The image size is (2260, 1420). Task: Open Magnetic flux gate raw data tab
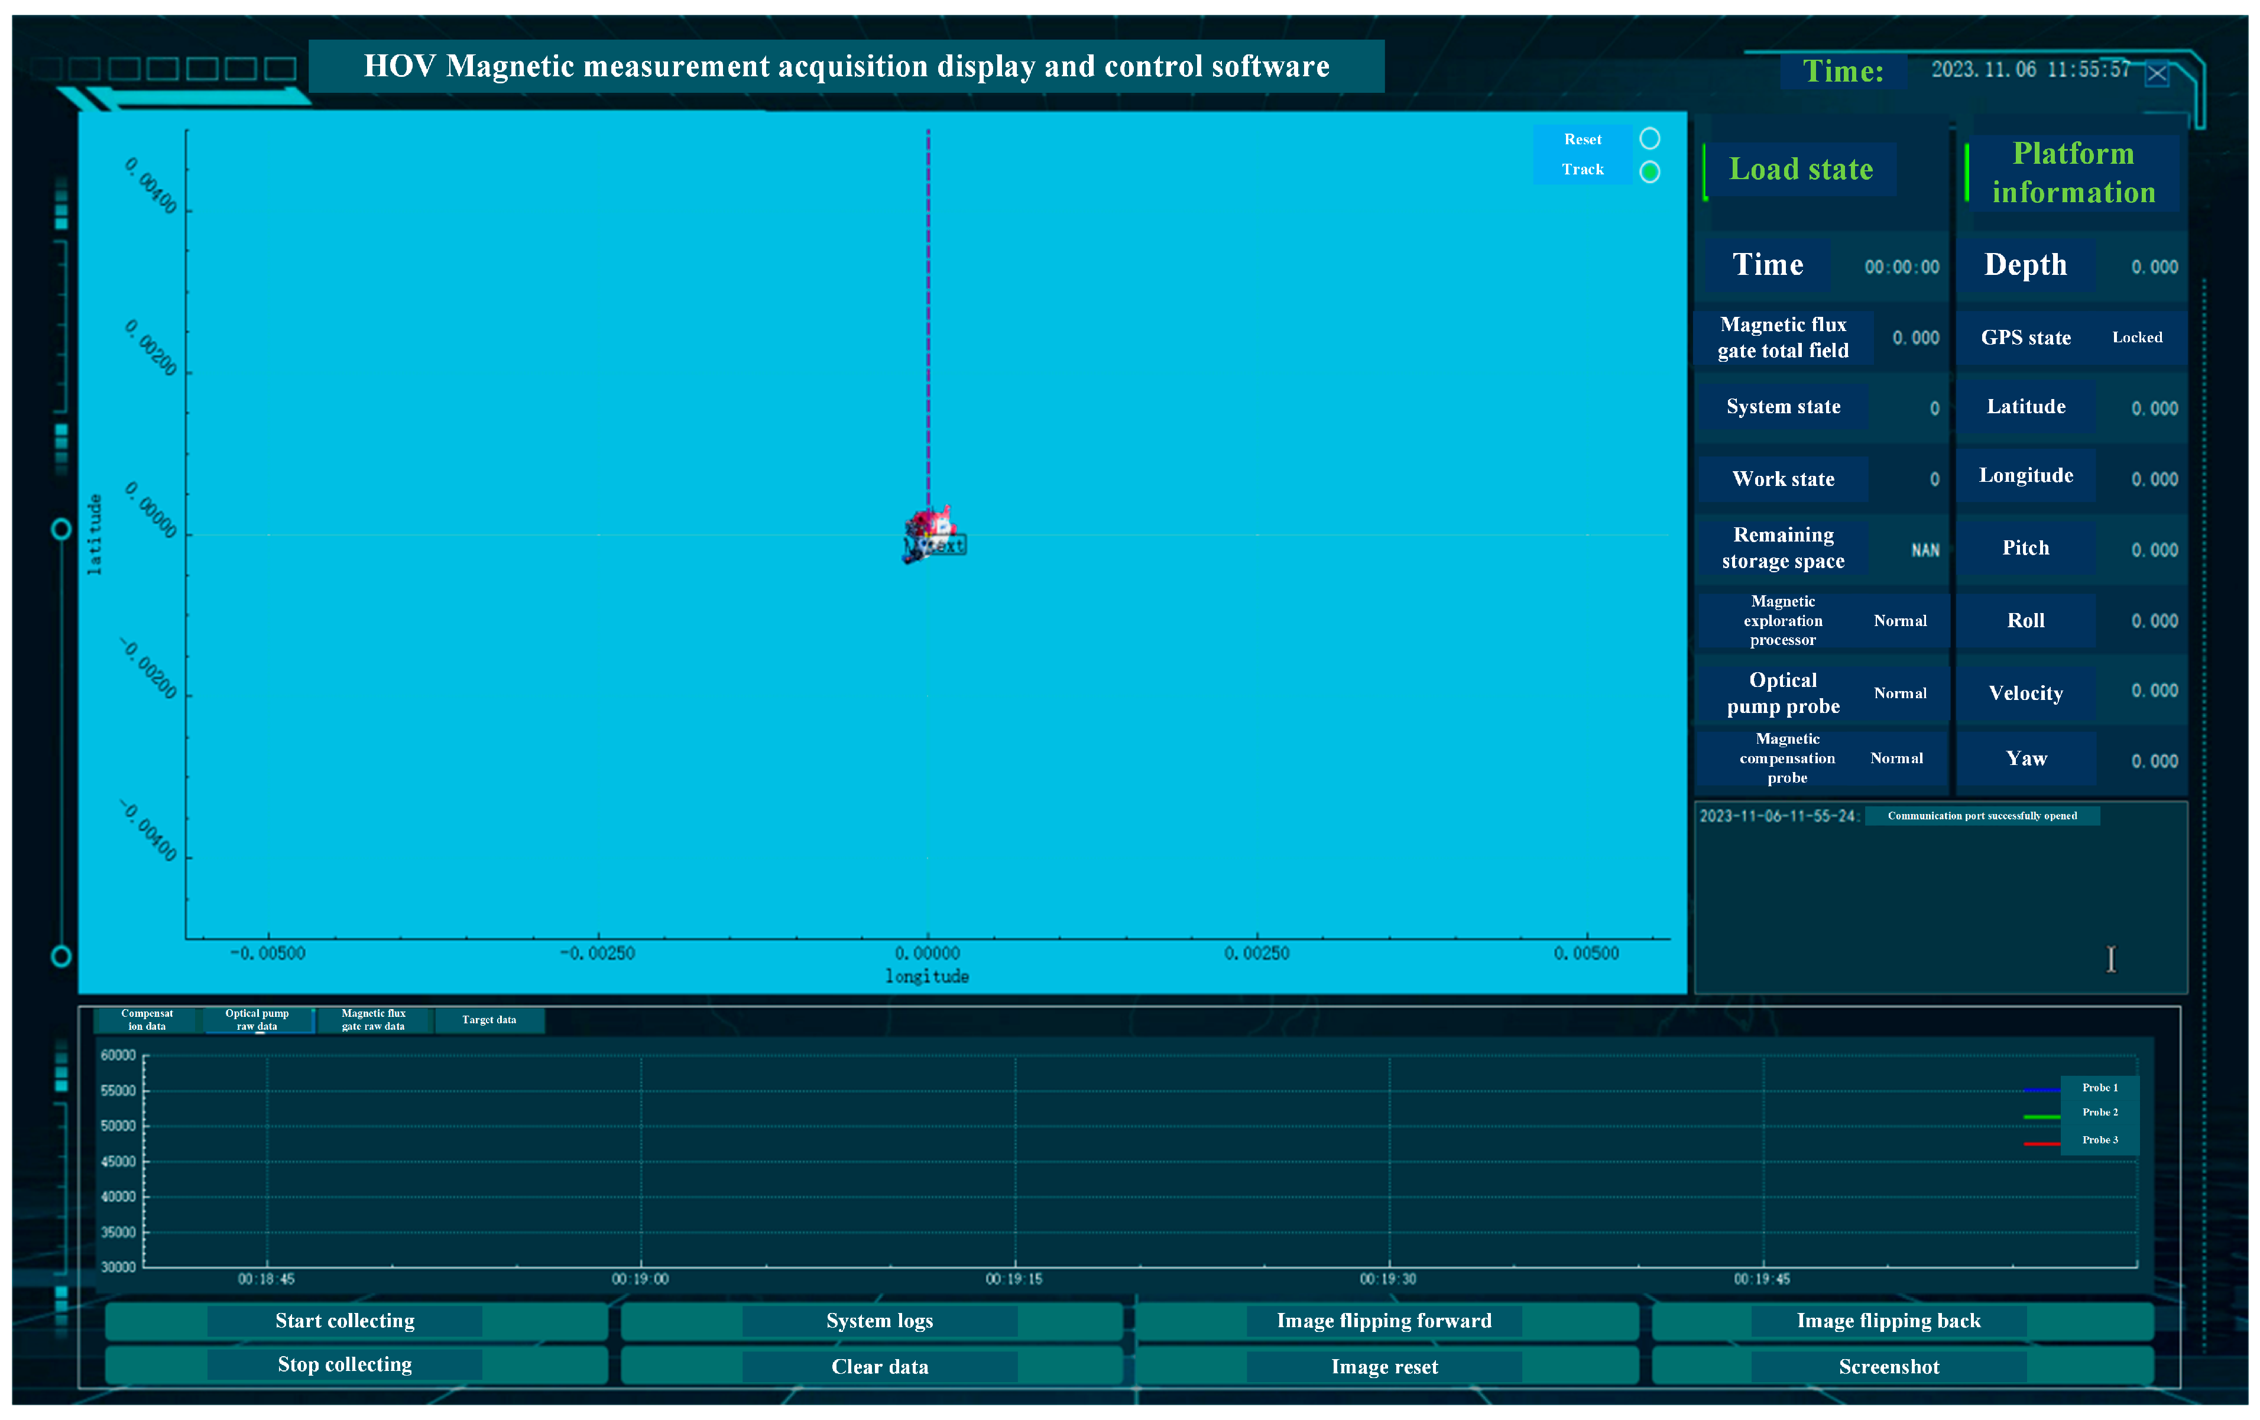[x=374, y=1019]
